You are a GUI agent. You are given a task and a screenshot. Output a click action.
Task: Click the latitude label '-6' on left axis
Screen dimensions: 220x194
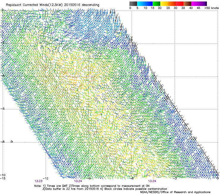[x=2, y=109]
